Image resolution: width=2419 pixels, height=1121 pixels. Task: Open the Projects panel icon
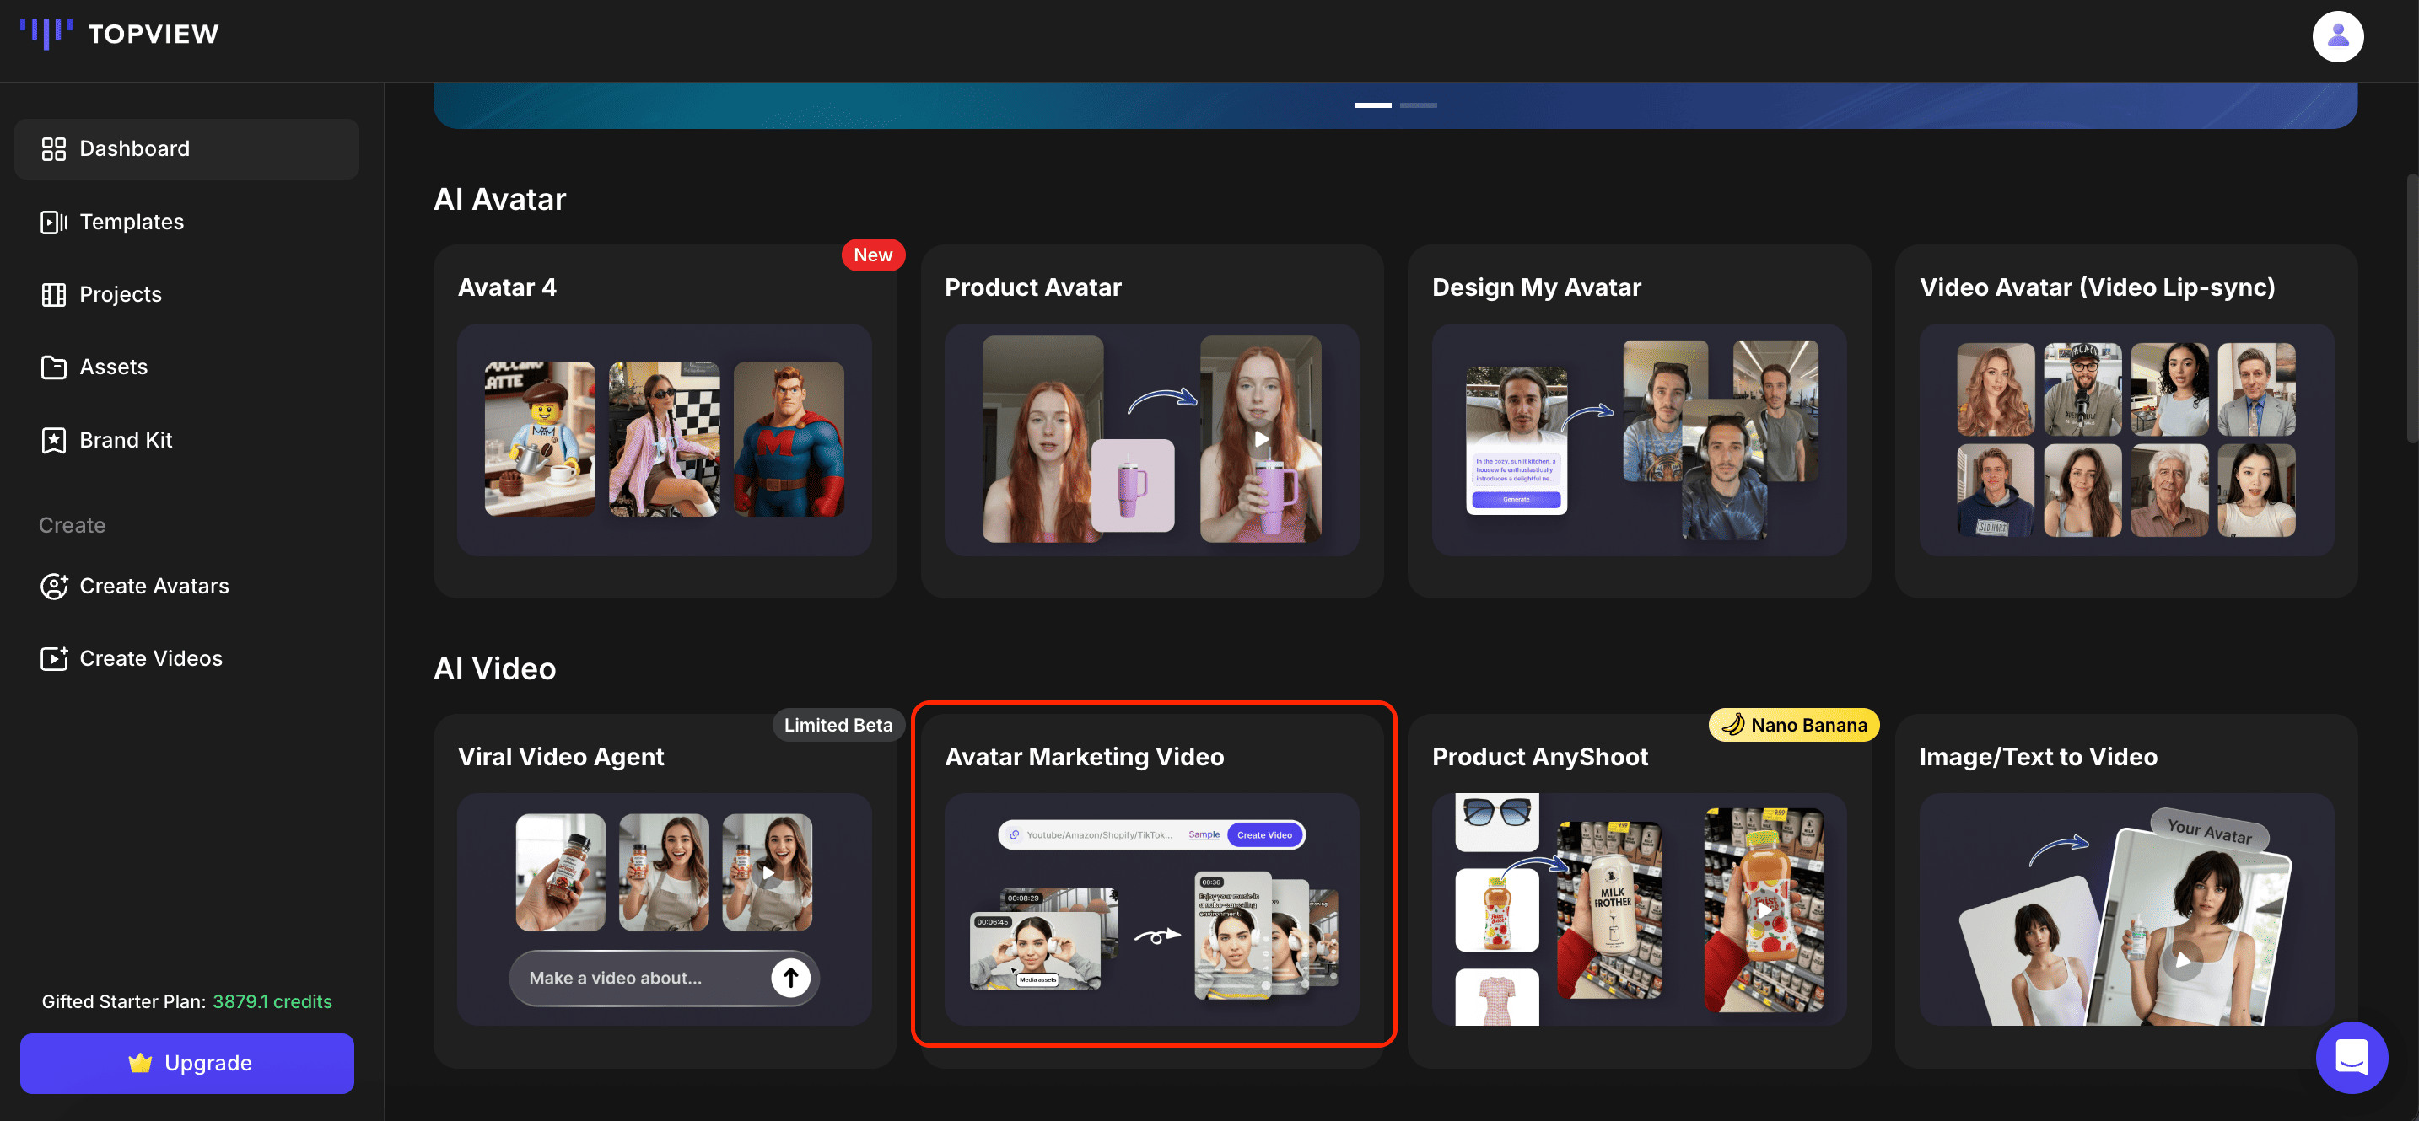coord(53,293)
